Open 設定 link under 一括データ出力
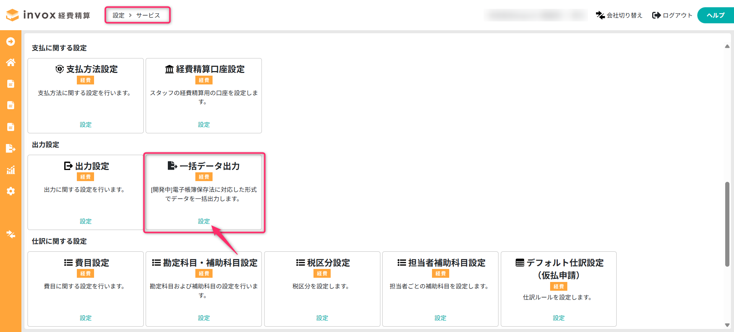 [204, 221]
